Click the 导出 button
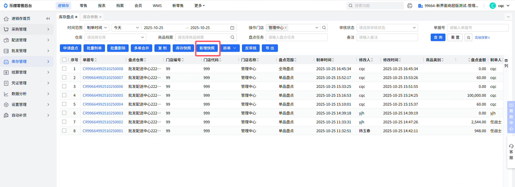This screenshot has width=515, height=187. tap(270, 48)
